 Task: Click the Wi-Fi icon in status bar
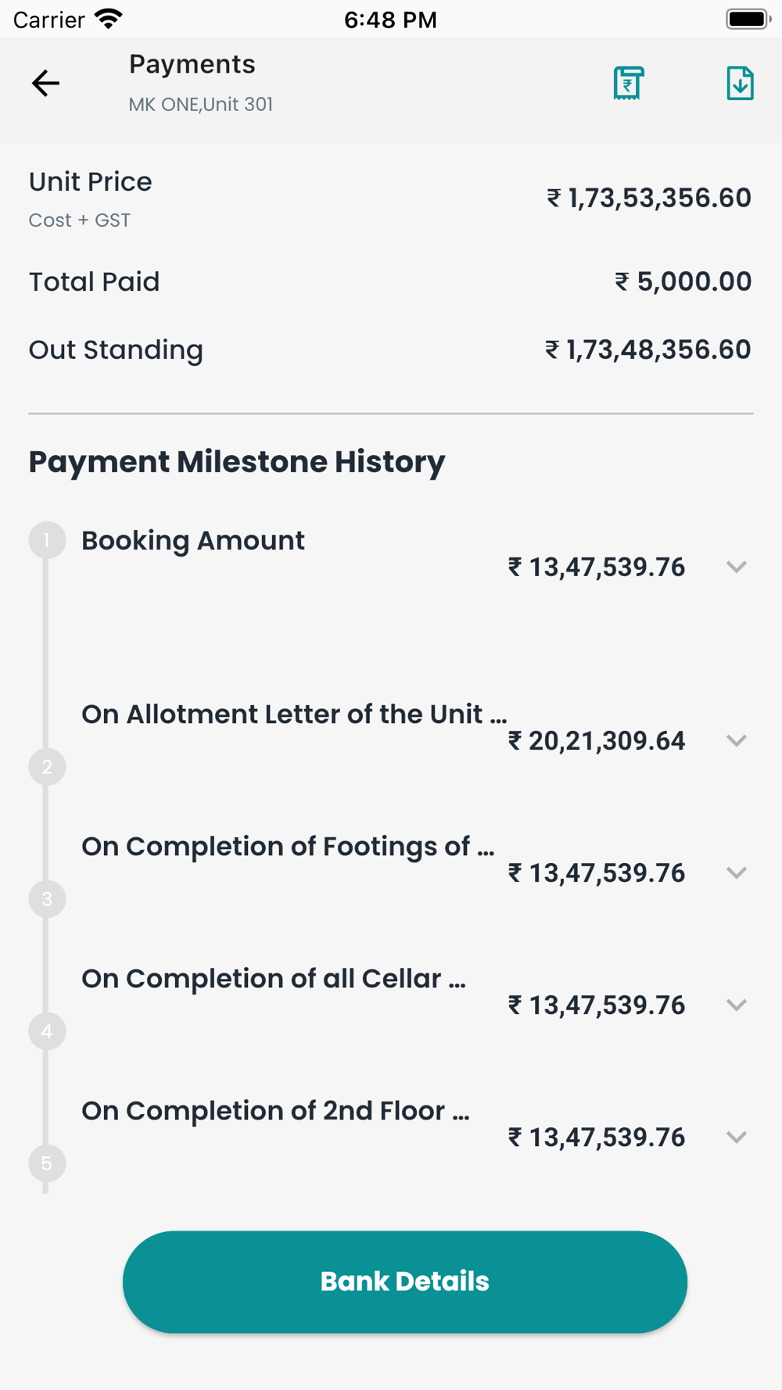108,19
